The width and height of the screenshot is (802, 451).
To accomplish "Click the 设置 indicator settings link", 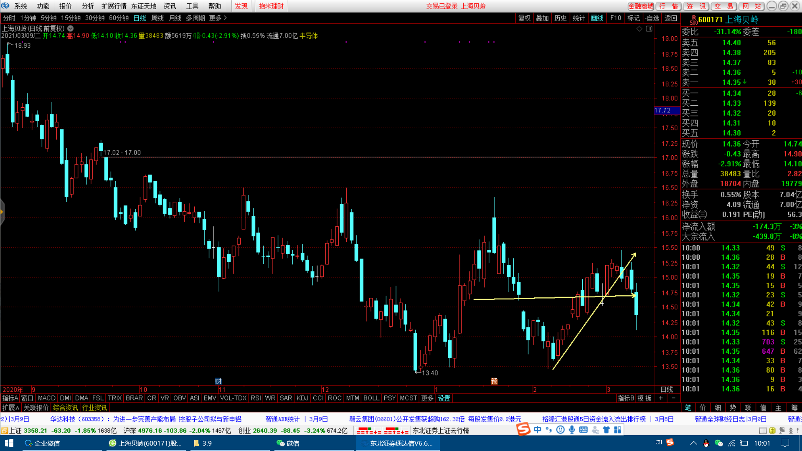I will click(444, 398).
